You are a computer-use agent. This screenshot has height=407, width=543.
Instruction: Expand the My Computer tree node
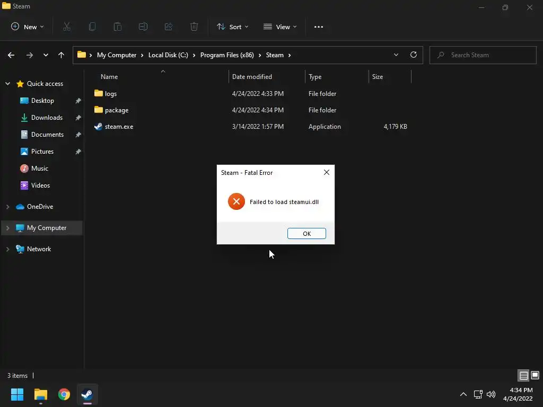tap(7, 228)
